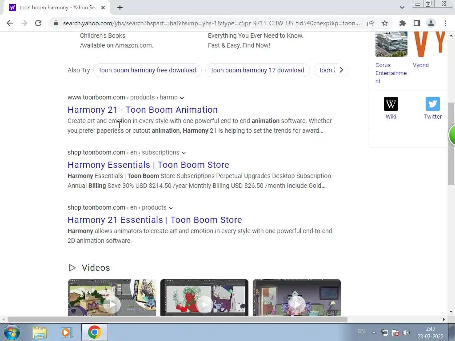The image size is (455, 341).
Task: Open 'Harmony 21 - Toon Boom Animation' result
Action: tap(143, 110)
